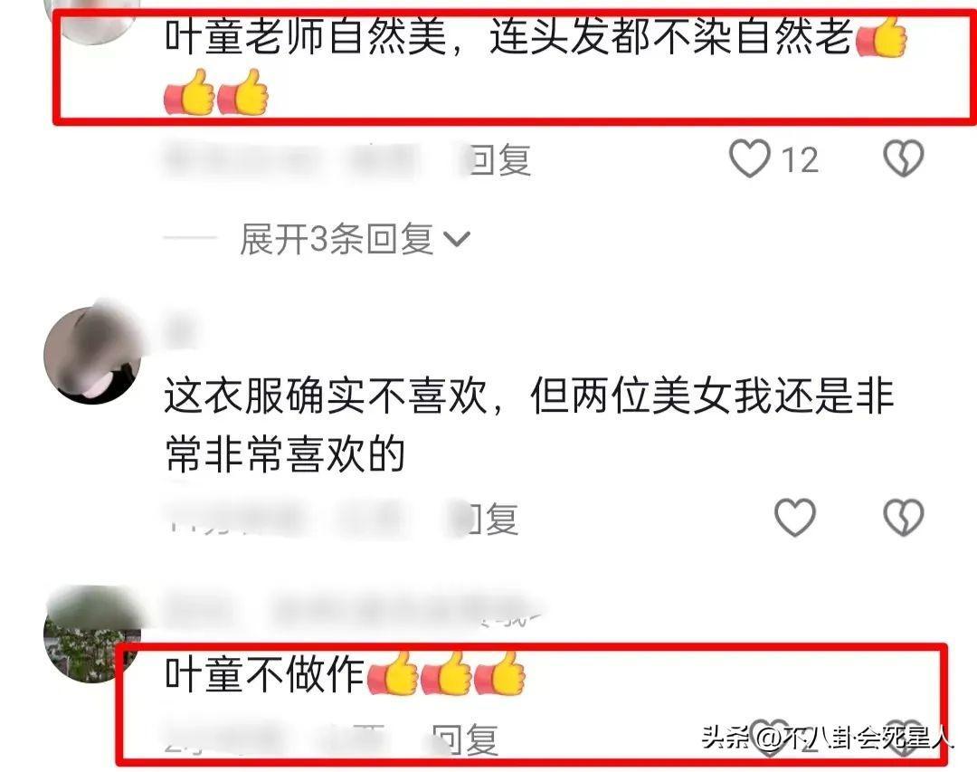Click the 12 like count
977x772 pixels.
click(800, 160)
